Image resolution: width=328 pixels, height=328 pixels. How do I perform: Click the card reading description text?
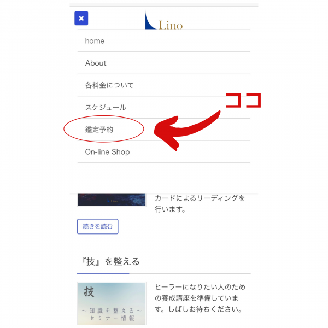(x=200, y=203)
